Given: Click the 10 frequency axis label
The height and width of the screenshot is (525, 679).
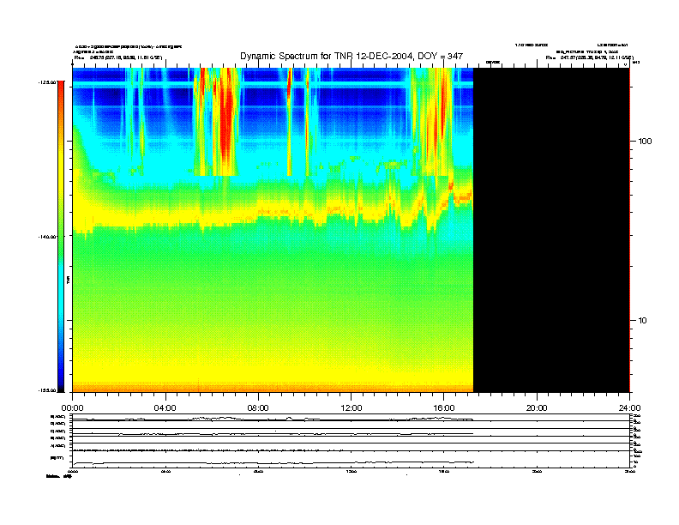Looking at the screenshot, I should click(x=643, y=321).
